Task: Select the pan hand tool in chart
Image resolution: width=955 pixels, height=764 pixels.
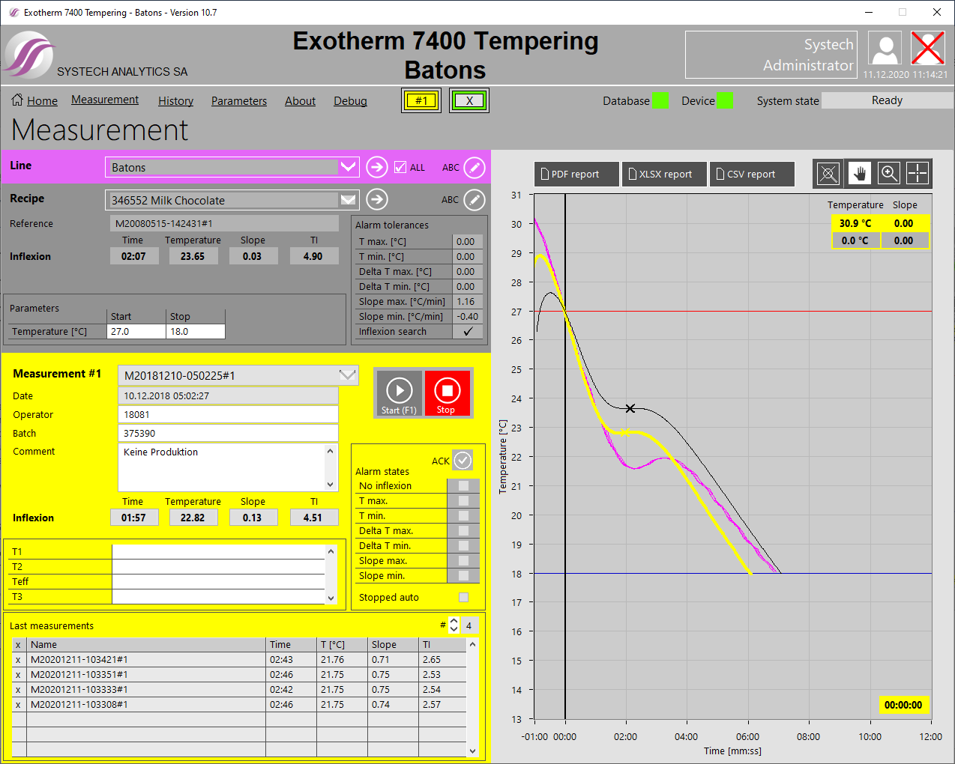Action: (x=859, y=174)
